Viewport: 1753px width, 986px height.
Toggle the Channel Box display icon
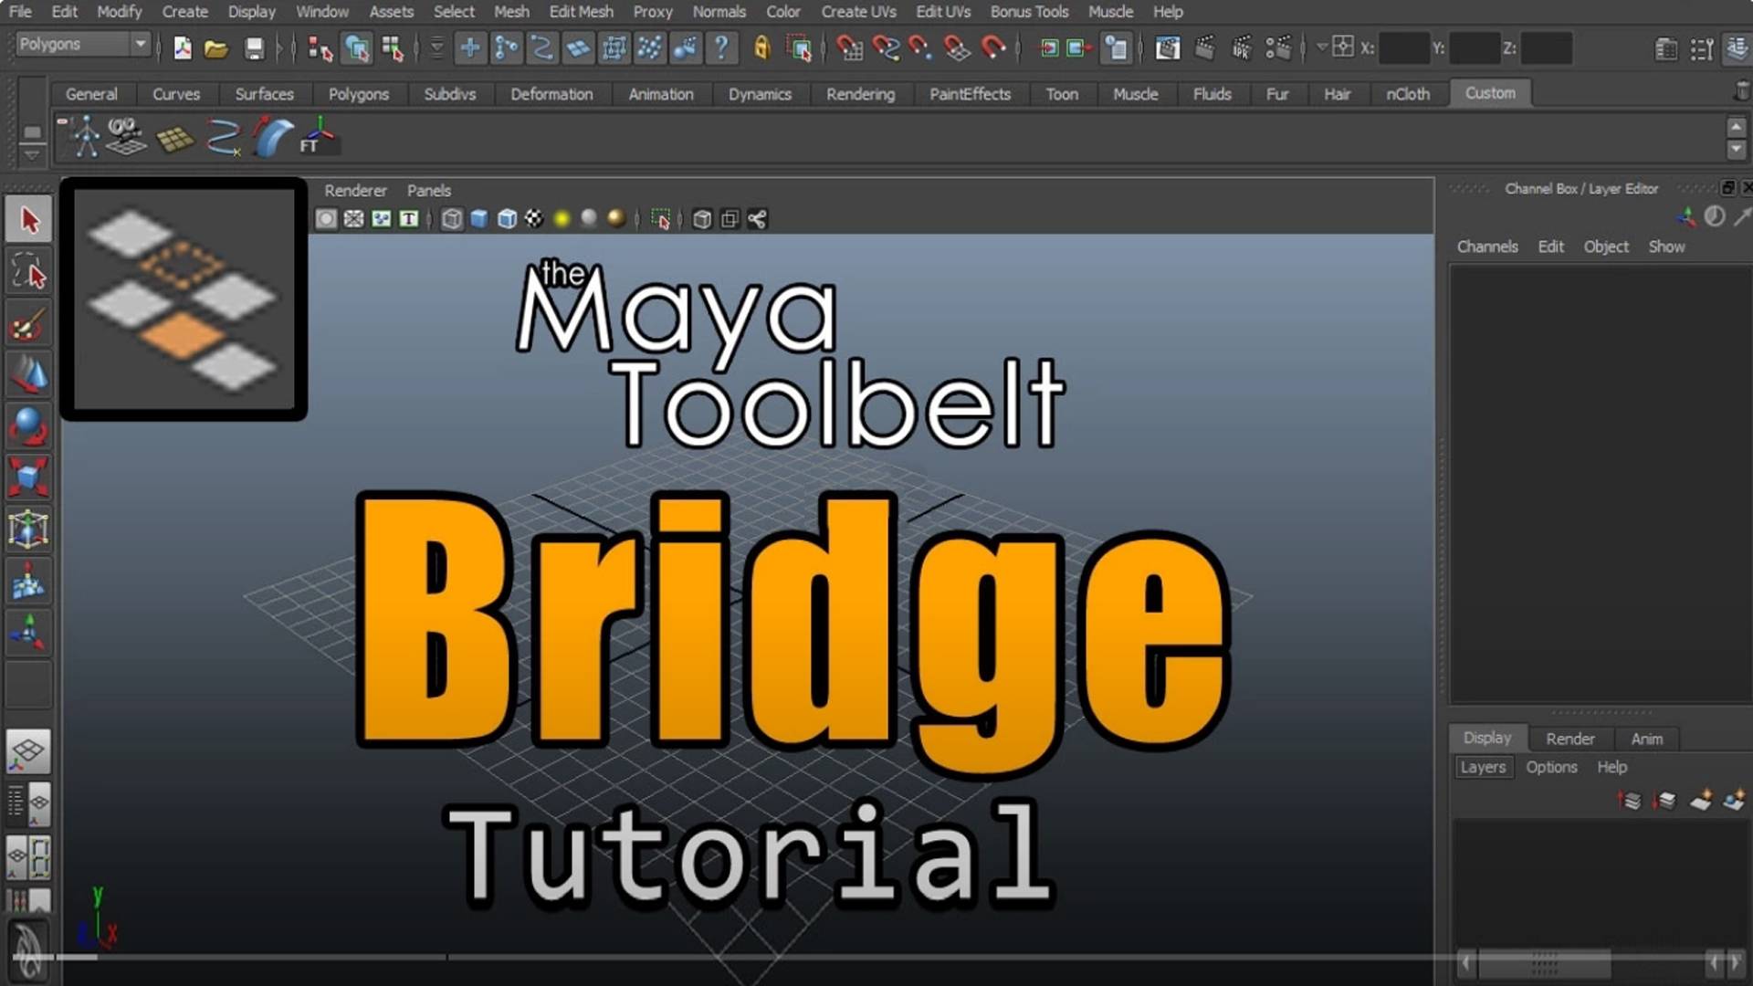coord(1737,48)
